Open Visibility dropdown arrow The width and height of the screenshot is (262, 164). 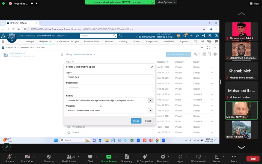pos(151,111)
